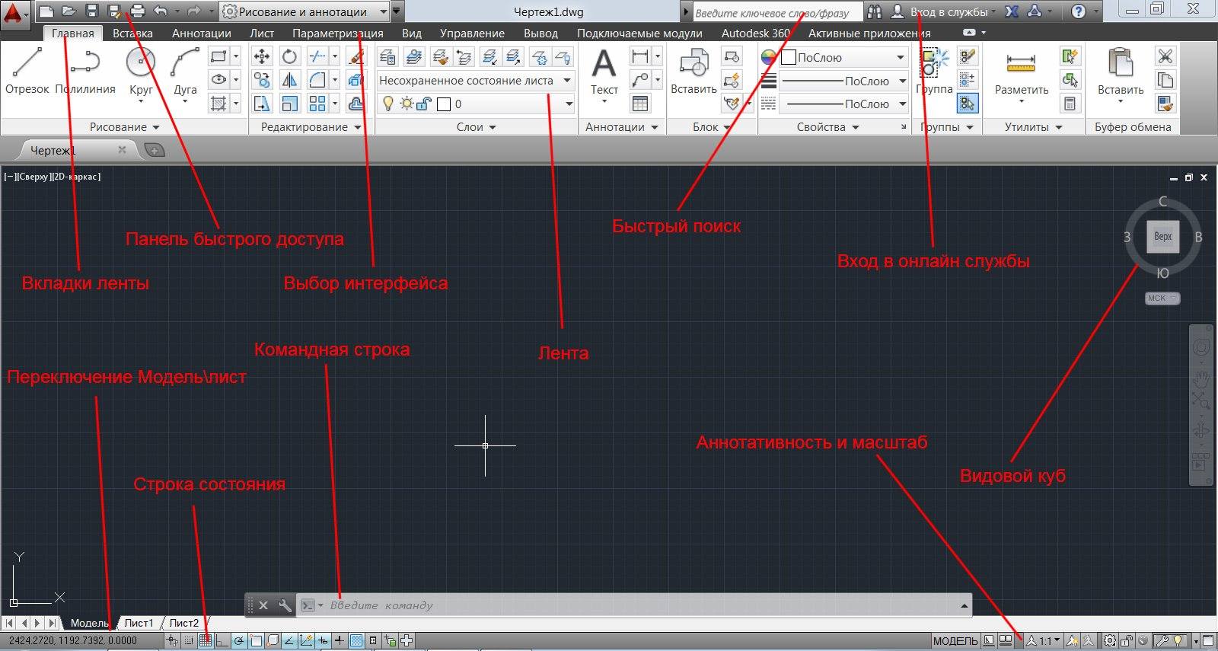The width and height of the screenshot is (1218, 651).
Task: Select the Отрезок (Line) tool
Action: pyautogui.click(x=27, y=70)
